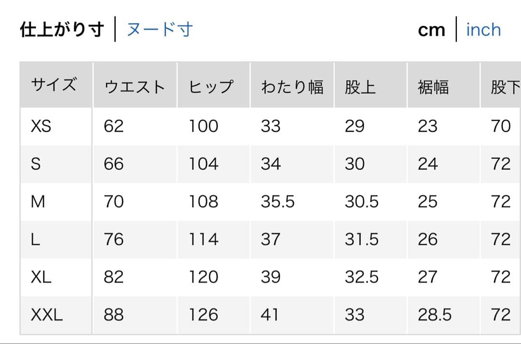521x344 pixels.
Task: Click the わたり幅 column header
Action: [292, 87]
